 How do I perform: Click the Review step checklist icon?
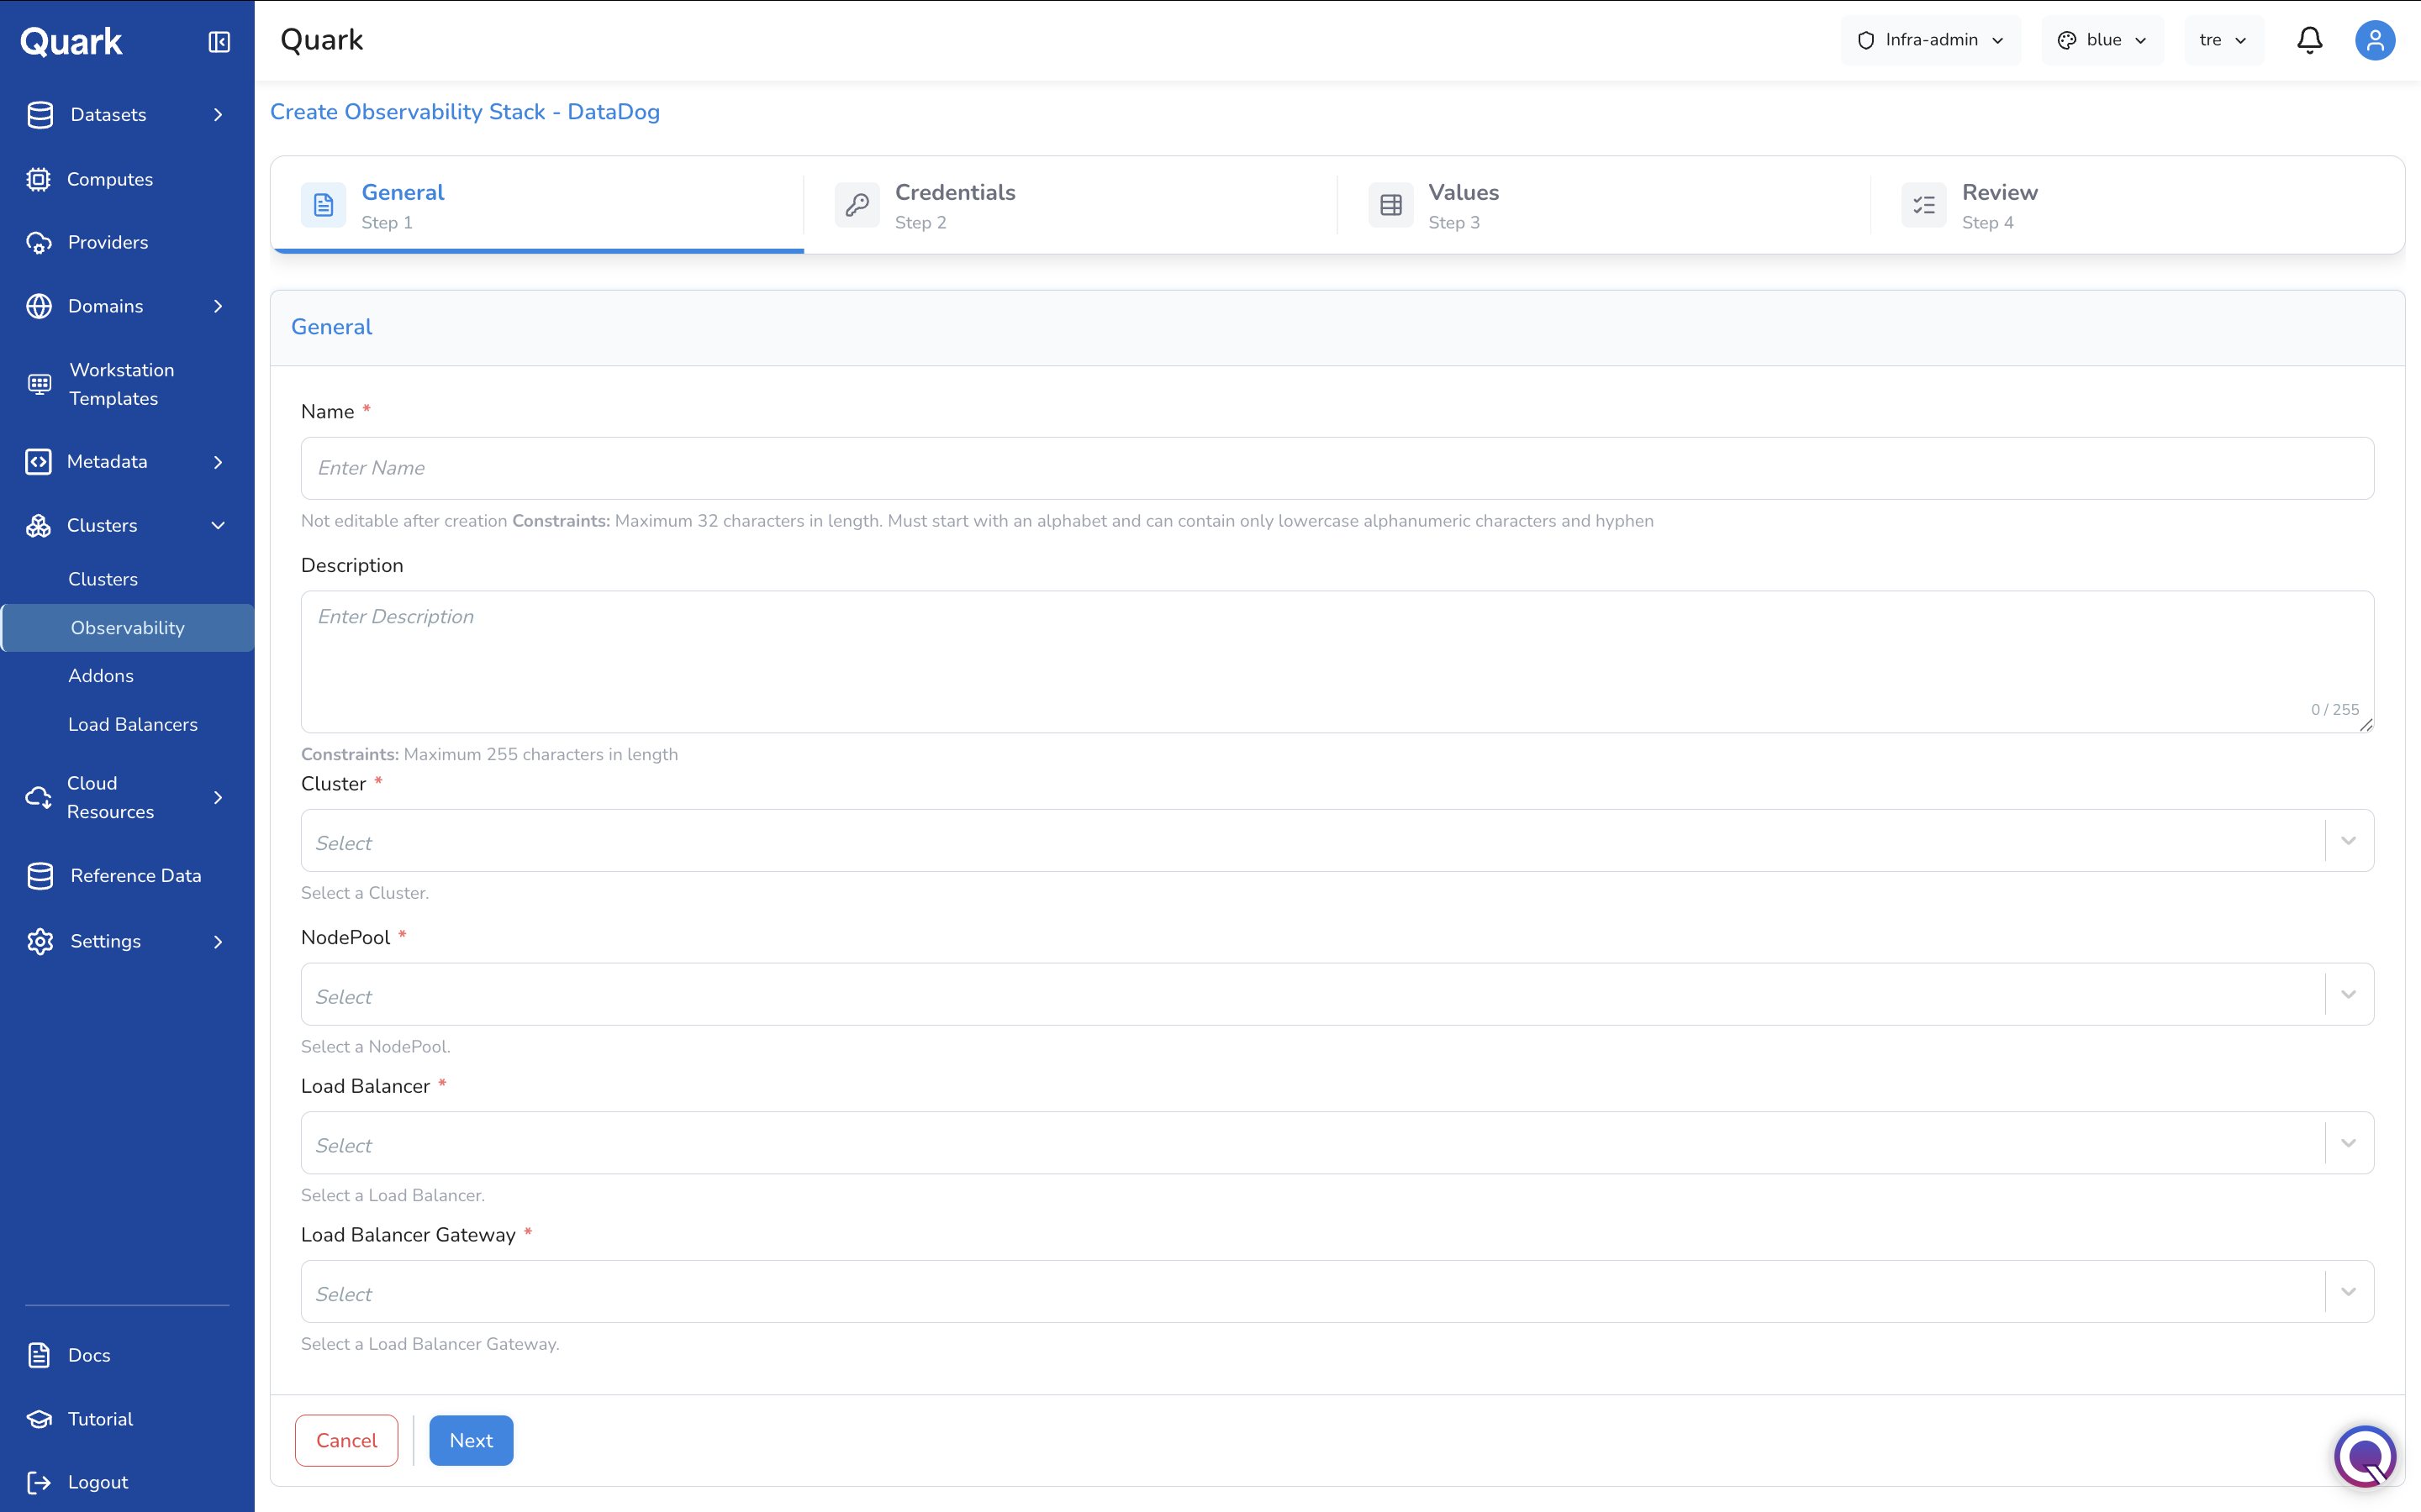[x=1924, y=205]
